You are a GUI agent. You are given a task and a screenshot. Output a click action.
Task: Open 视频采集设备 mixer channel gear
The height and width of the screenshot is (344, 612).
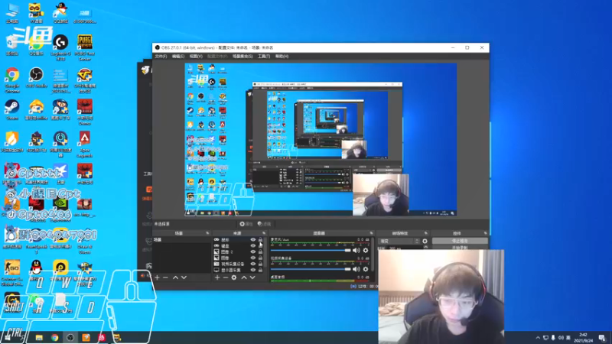click(366, 269)
